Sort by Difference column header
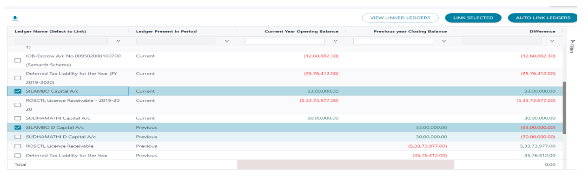This screenshot has width=588, height=188. click(x=542, y=31)
